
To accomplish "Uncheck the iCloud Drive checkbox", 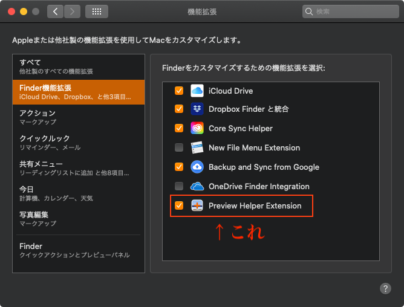I will [179, 91].
